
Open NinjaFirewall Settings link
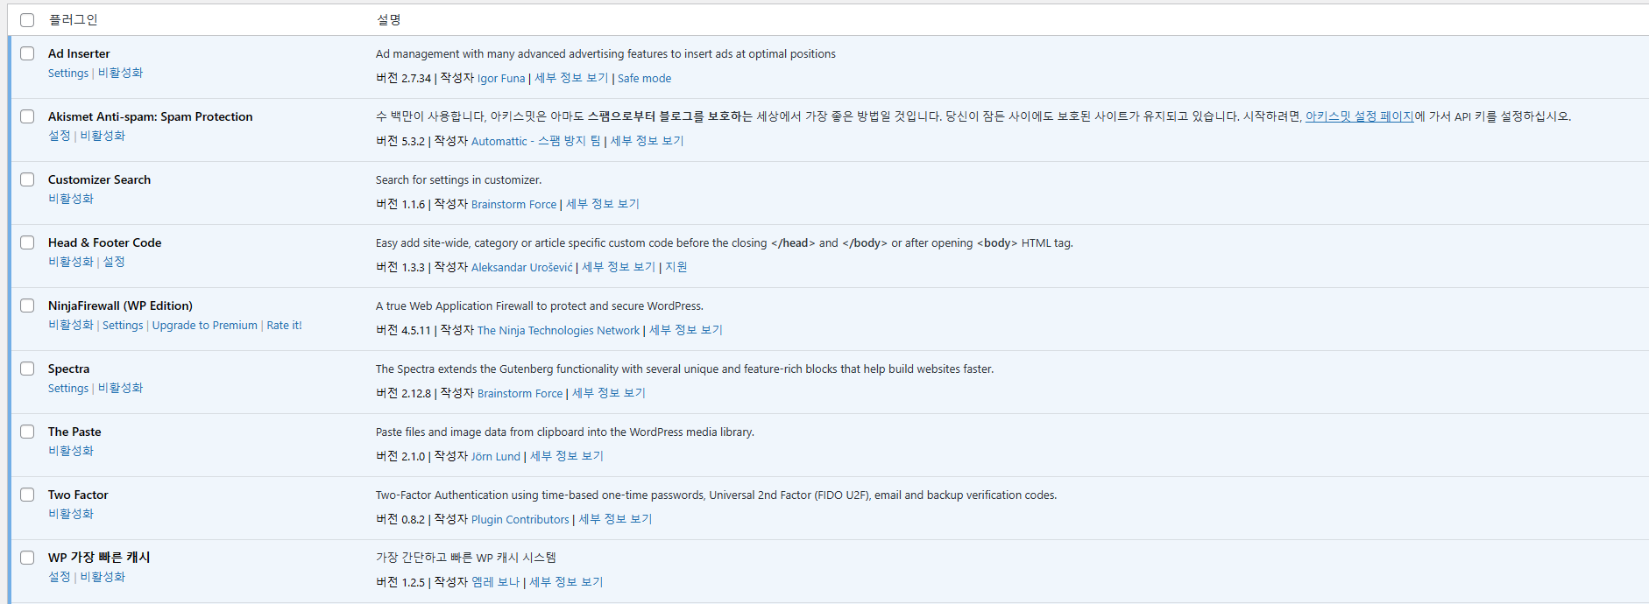pos(123,326)
